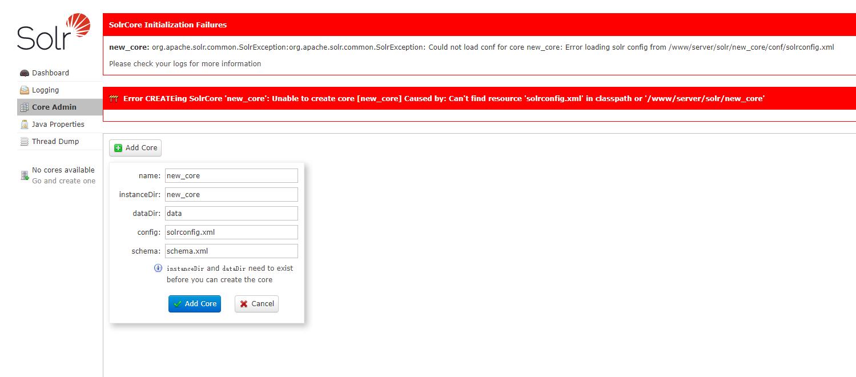Screen dimensions: 856x377
Task: Cancel the new core creation
Action: [256, 304]
